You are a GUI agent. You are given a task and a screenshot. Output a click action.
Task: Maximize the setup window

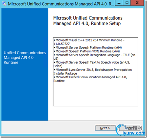(x=127, y=3)
